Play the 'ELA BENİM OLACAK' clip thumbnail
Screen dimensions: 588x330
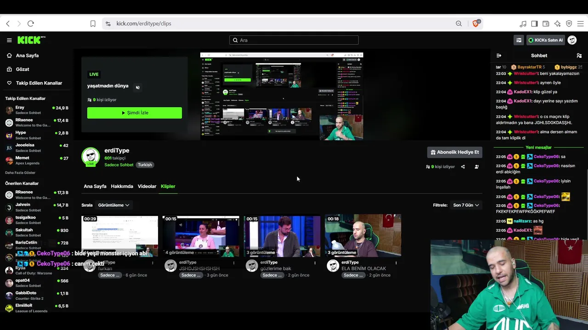(363, 236)
